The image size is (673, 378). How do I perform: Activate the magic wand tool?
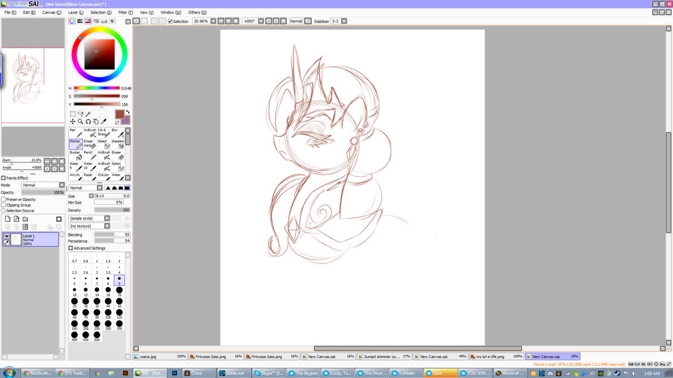pos(88,114)
